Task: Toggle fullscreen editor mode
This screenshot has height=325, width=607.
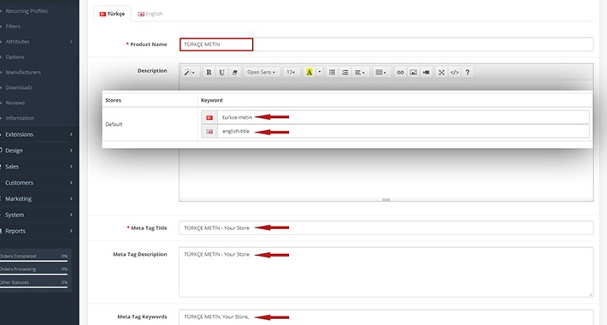Action: click(441, 72)
